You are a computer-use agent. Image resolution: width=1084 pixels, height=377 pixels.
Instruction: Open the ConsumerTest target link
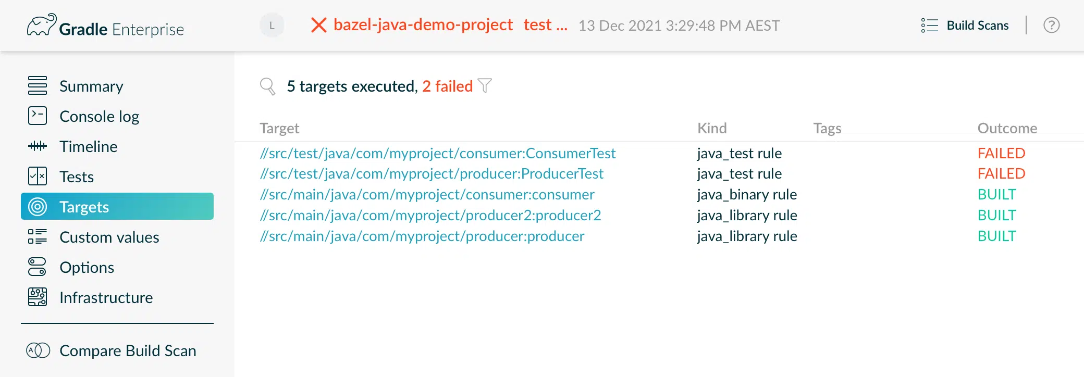438,153
